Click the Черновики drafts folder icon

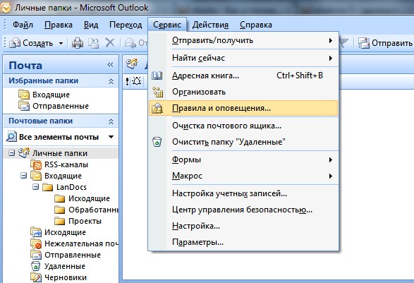click(x=36, y=277)
